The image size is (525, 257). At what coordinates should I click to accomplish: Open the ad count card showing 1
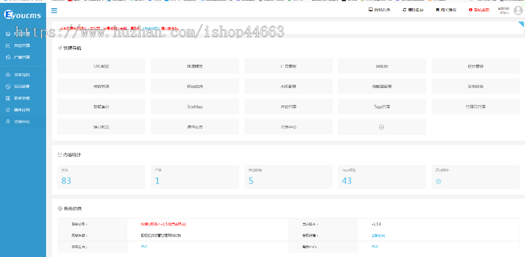coord(195,177)
